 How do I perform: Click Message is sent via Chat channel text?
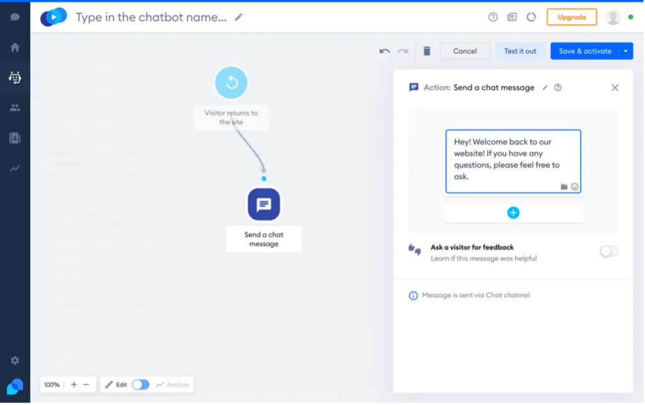476,295
